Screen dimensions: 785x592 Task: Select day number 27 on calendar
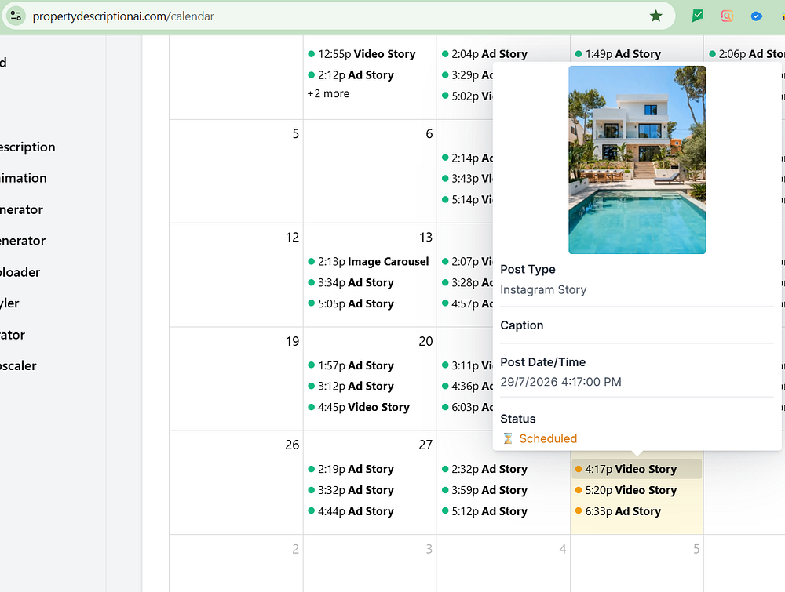tap(426, 445)
